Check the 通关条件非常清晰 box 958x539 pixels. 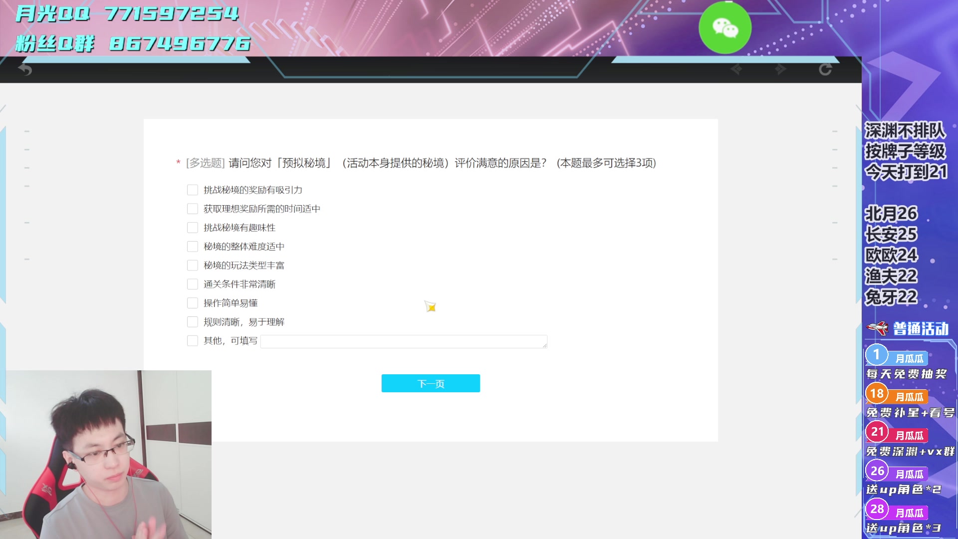[193, 284]
